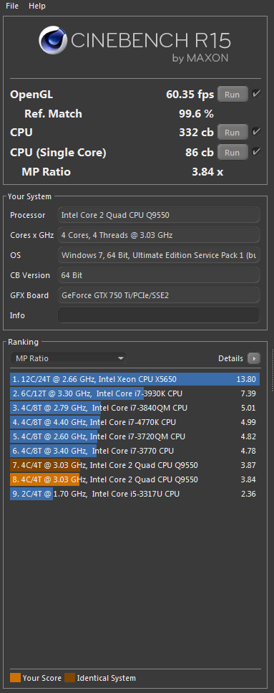Click the Cores x GHz field

point(159,235)
